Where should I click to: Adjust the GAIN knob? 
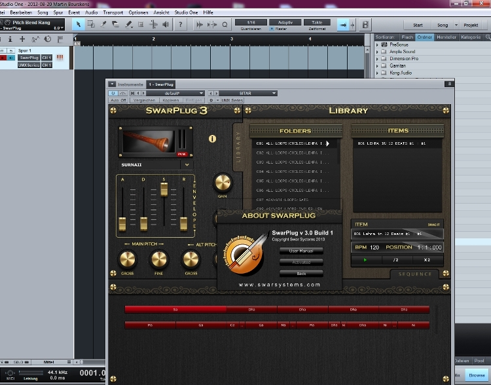pyautogui.click(x=223, y=183)
